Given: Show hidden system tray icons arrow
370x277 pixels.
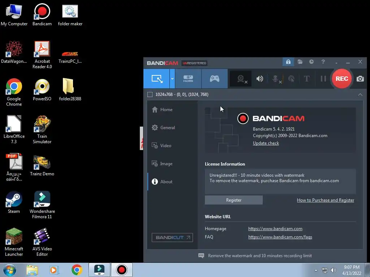Looking at the screenshot, I should pyautogui.click(x=316, y=270).
